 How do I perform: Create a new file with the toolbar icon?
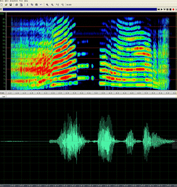[x=2, y=5]
